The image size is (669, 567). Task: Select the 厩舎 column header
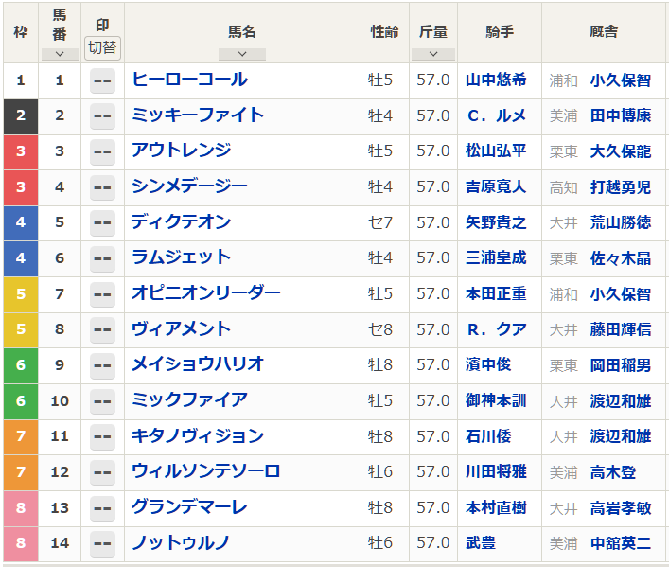[x=604, y=31]
